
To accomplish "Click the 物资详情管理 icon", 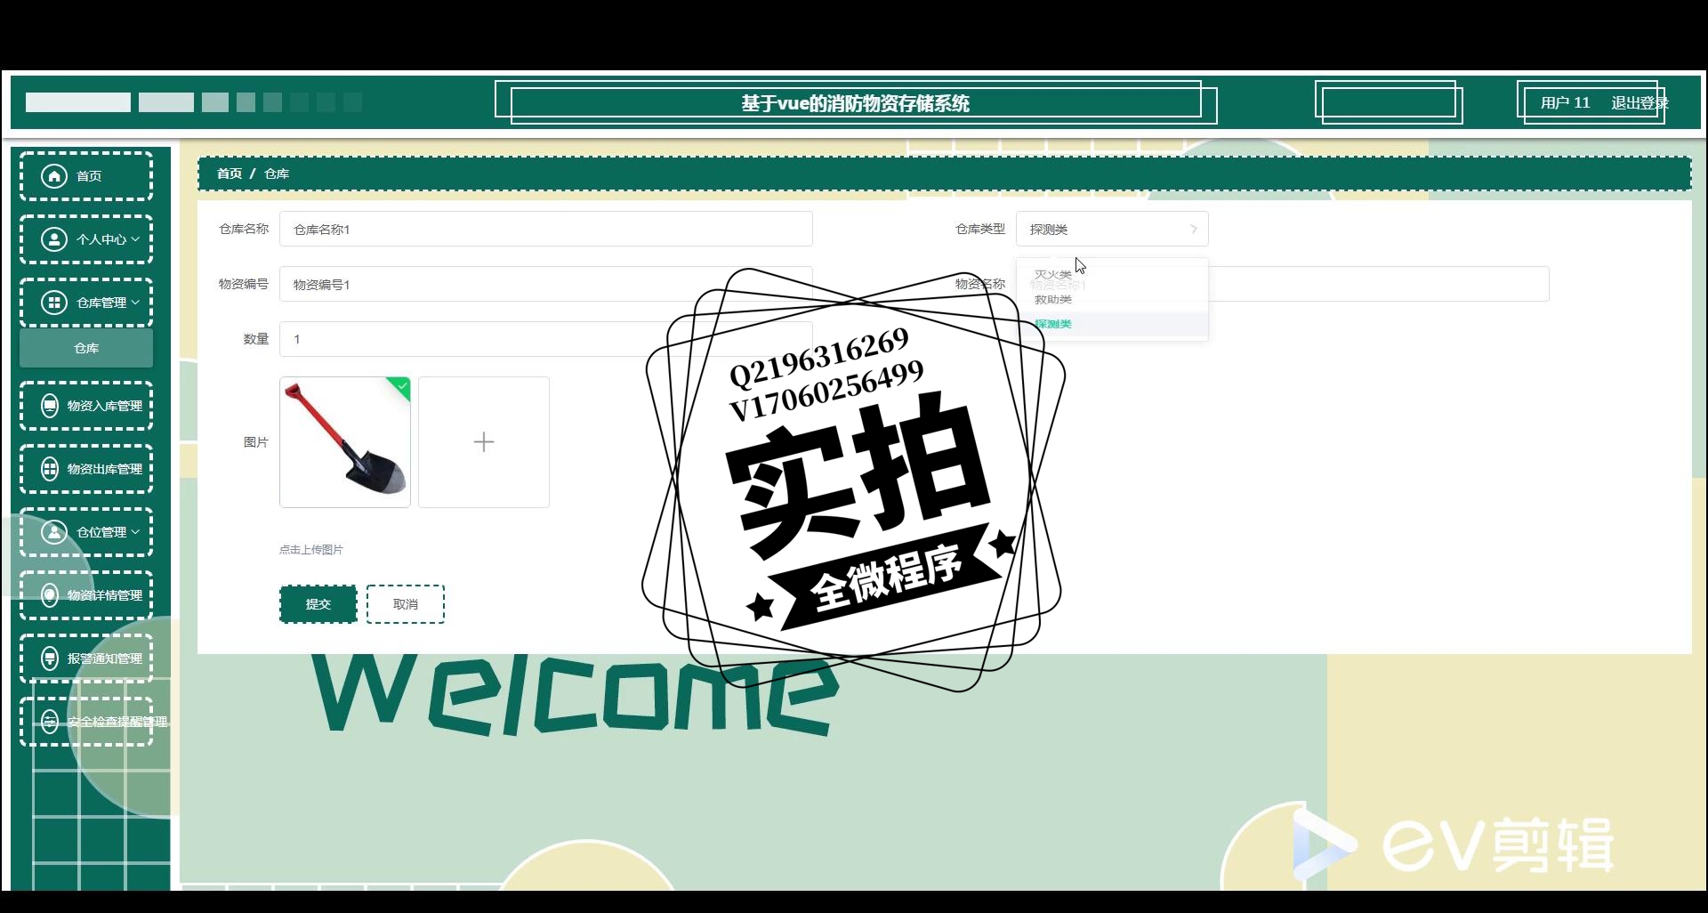I will [51, 595].
